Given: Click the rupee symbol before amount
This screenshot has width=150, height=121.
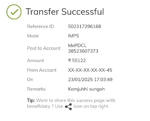Looking at the screenshot, I should tap(69, 60).
